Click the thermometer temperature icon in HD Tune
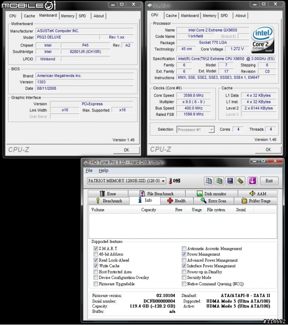The height and width of the screenshot is (325, 288). tap(170, 181)
